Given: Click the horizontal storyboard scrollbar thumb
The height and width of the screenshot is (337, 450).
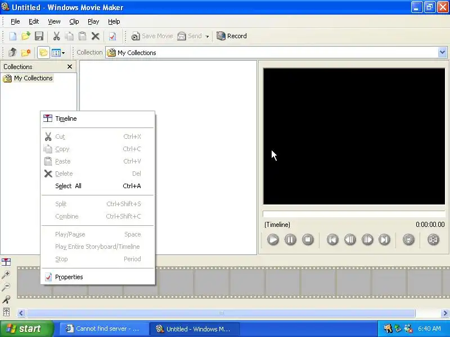Looking at the screenshot, I should click(x=221, y=313).
